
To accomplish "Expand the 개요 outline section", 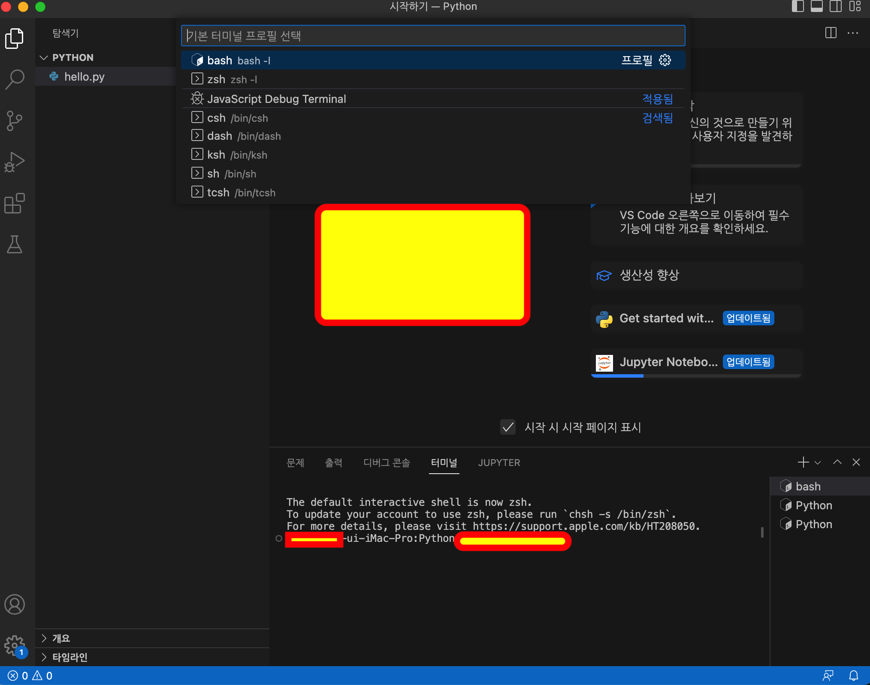I will point(152,638).
